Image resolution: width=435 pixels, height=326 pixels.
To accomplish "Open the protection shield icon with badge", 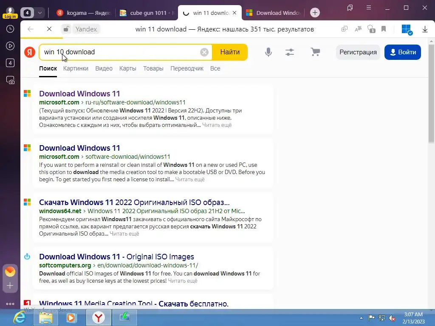I will (371, 29).
